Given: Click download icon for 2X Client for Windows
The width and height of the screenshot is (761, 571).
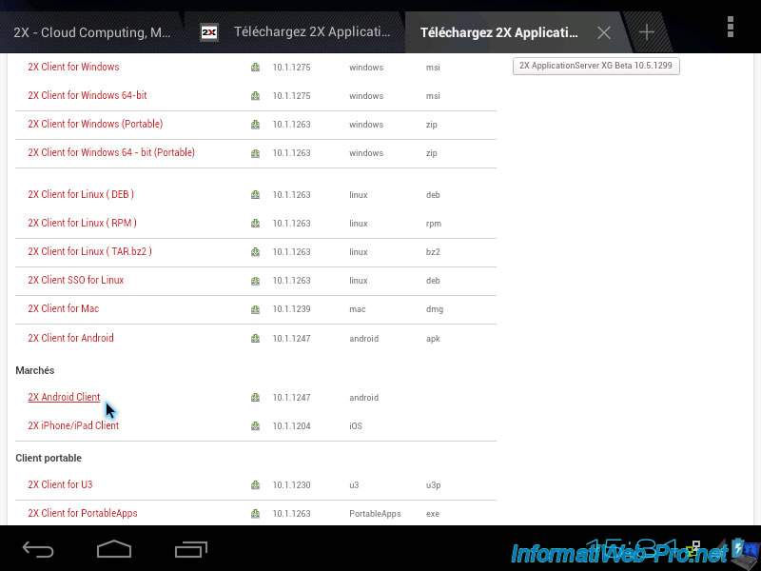Looking at the screenshot, I should [255, 68].
